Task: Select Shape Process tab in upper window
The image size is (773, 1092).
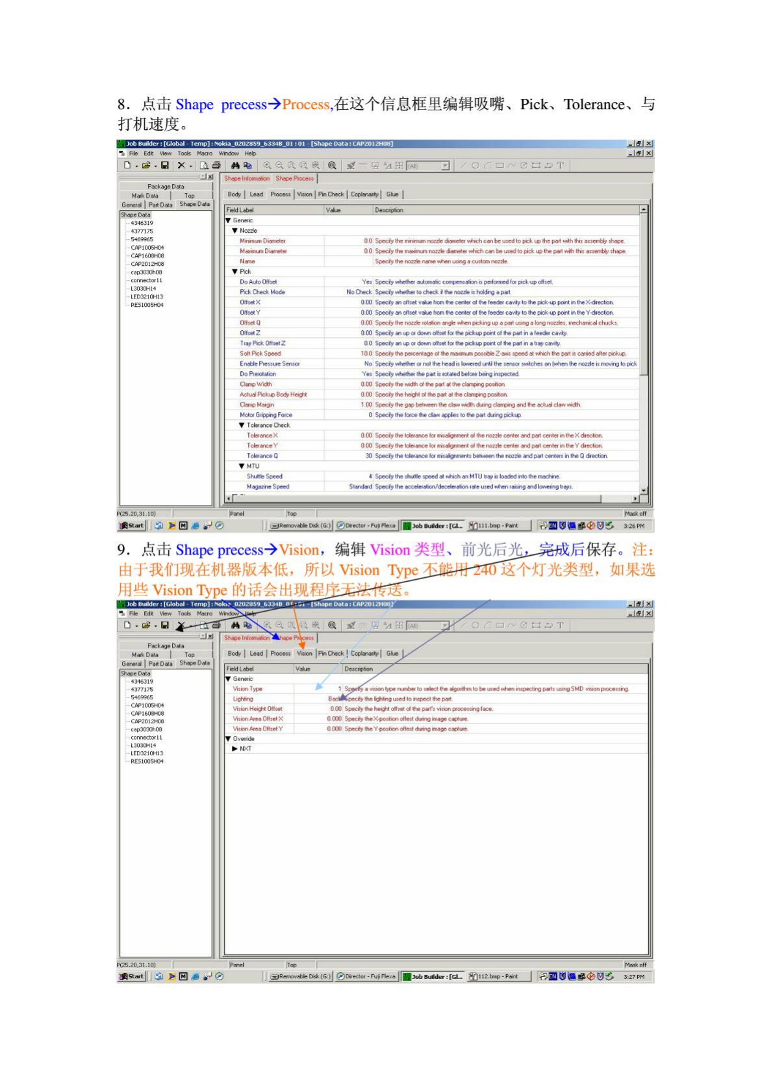Action: tap(295, 178)
